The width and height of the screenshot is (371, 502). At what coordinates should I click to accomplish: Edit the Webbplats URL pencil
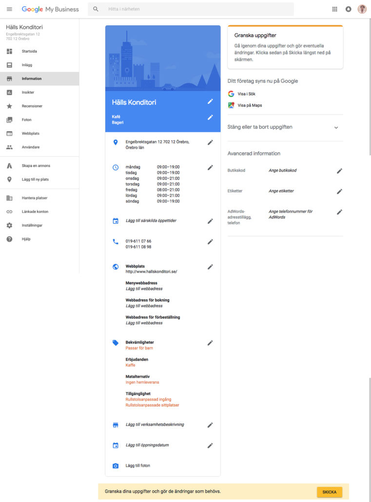point(210,267)
